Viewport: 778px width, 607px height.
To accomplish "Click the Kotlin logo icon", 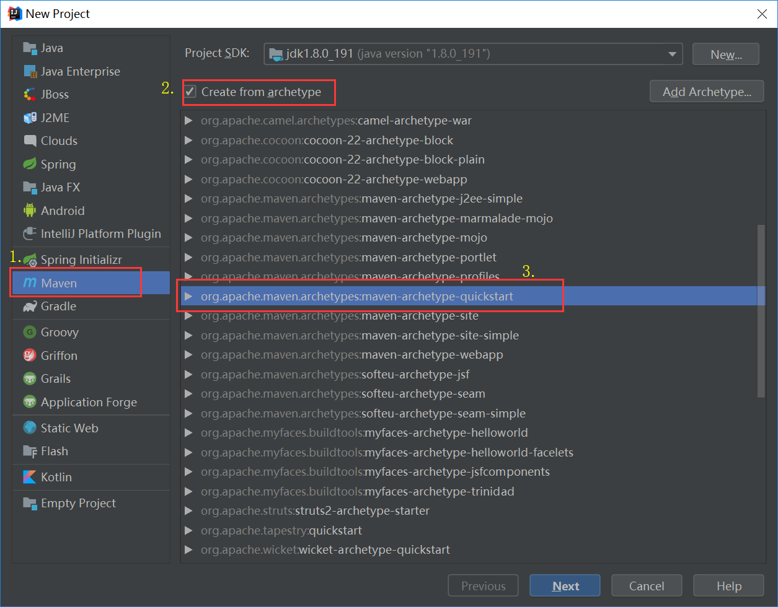I will tap(30, 477).
